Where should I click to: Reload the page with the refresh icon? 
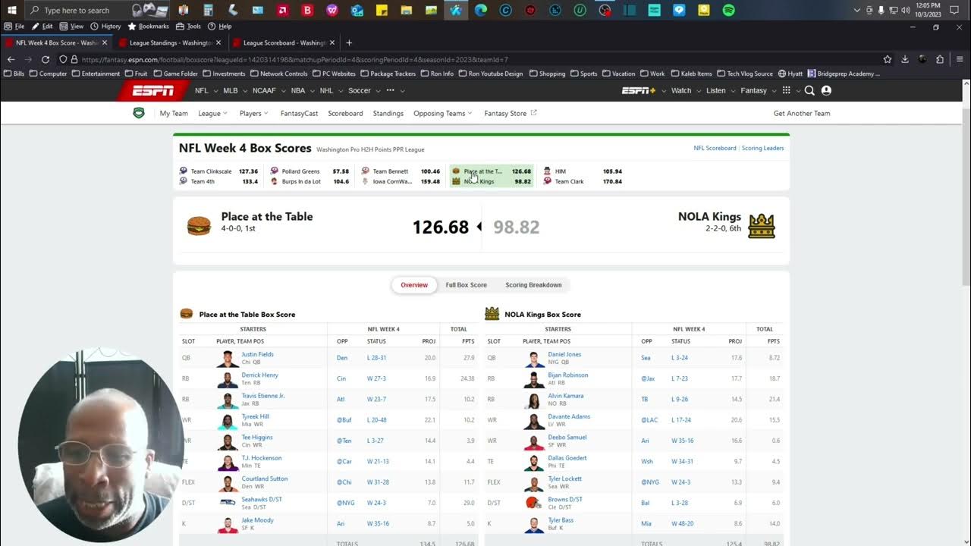coord(46,59)
